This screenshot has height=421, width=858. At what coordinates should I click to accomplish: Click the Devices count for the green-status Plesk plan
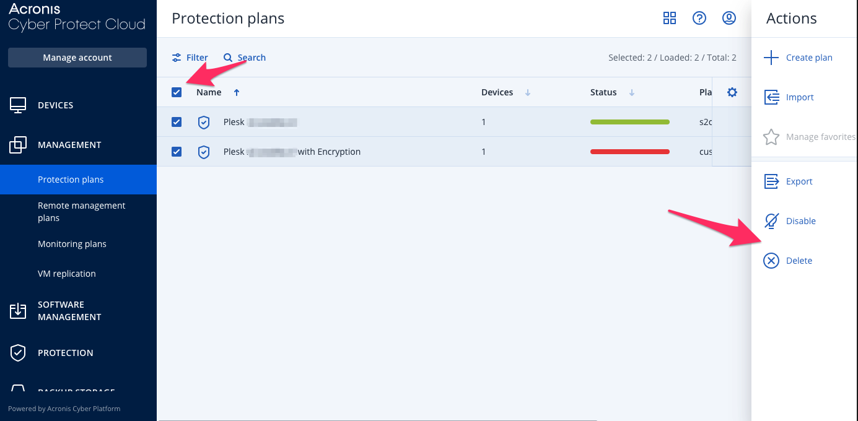tap(484, 122)
